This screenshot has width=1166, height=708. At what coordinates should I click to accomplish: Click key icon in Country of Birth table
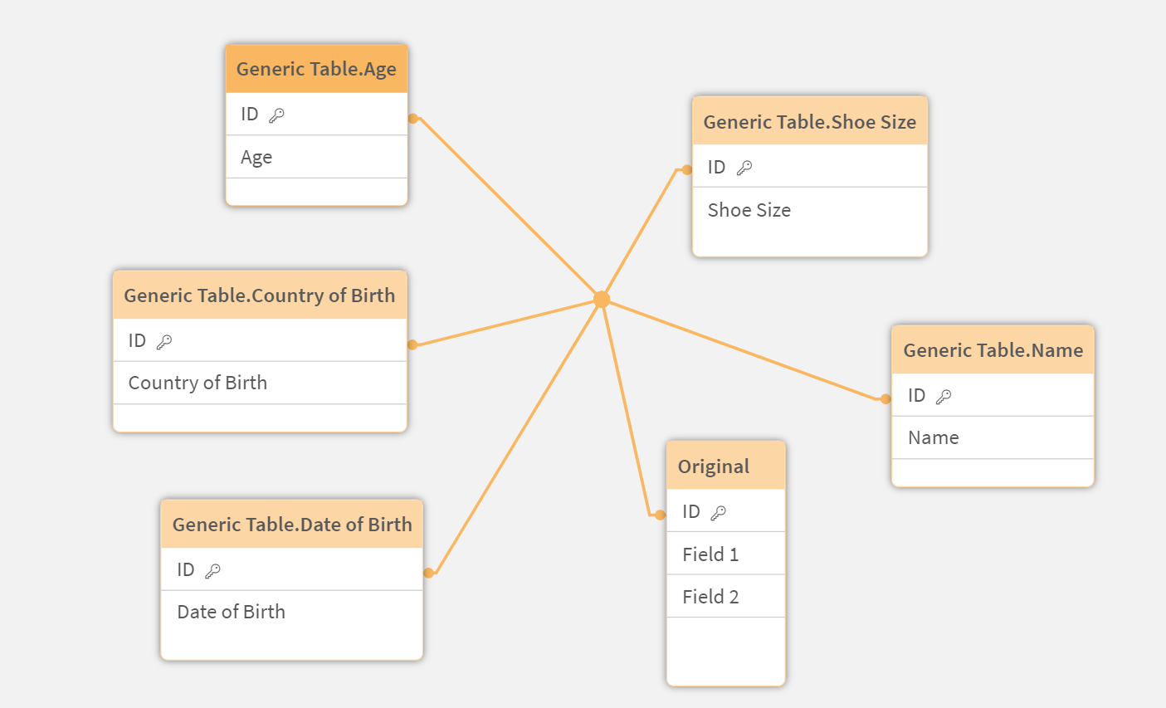pos(164,342)
